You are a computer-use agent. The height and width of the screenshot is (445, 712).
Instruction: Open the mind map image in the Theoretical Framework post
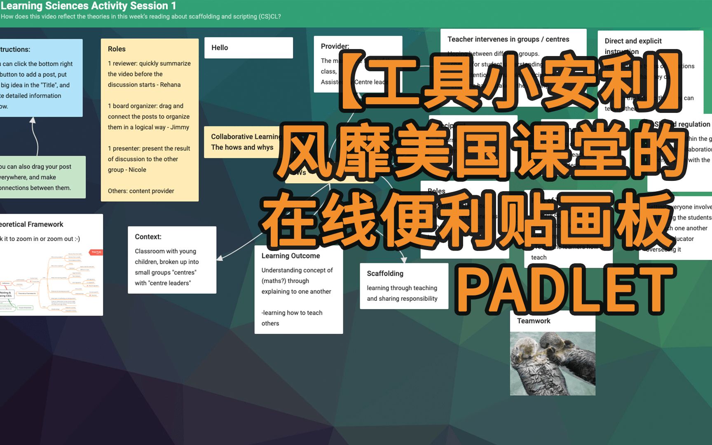click(51, 280)
